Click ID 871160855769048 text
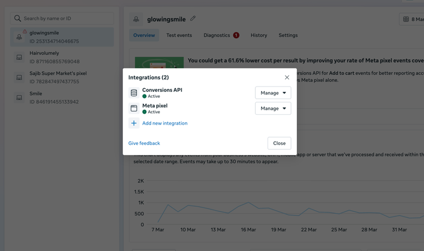The width and height of the screenshot is (424, 251). click(55, 62)
